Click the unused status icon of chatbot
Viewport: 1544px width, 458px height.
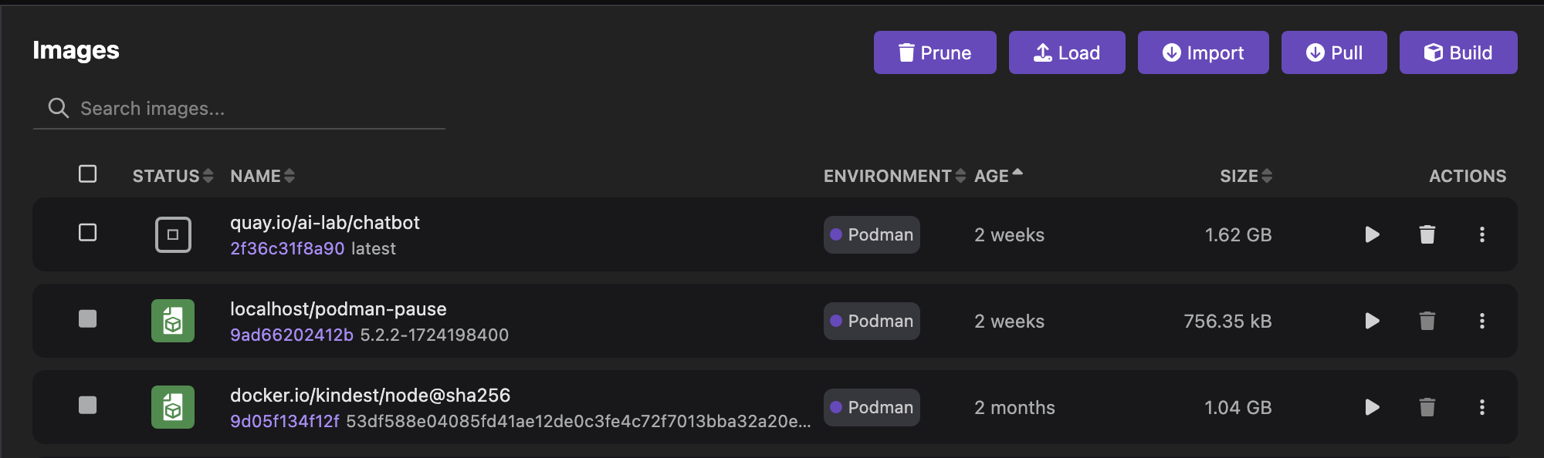click(x=173, y=234)
